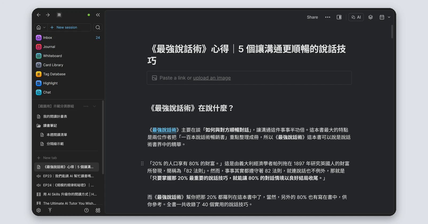Switch to EP24《規模的規律和秘密》tab
428x224 pixels.
(67, 185)
